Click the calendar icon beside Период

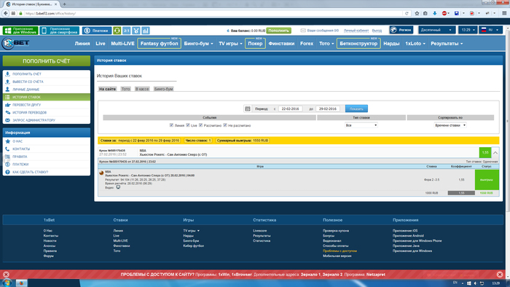point(248,109)
